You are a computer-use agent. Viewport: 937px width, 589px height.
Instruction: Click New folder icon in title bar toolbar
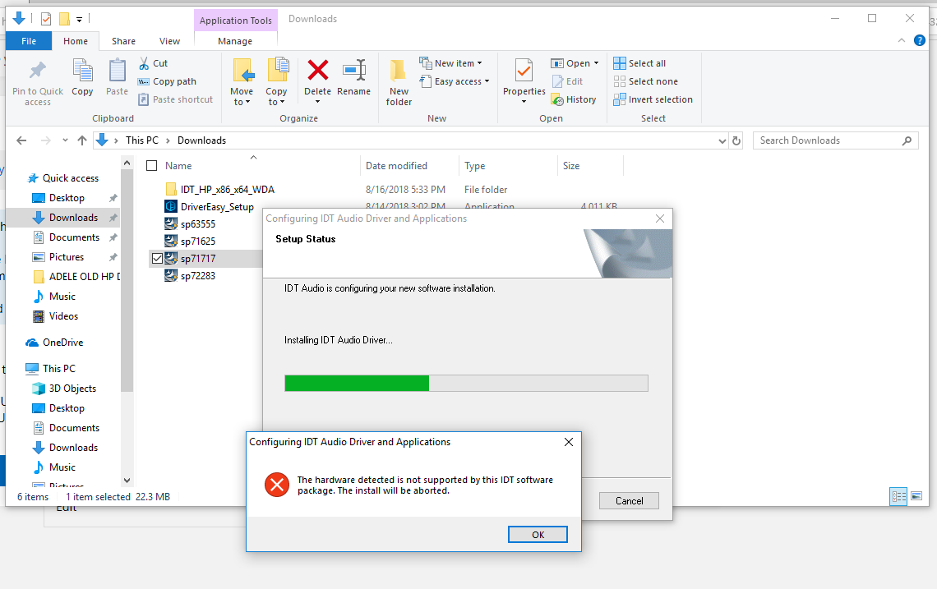(64, 19)
